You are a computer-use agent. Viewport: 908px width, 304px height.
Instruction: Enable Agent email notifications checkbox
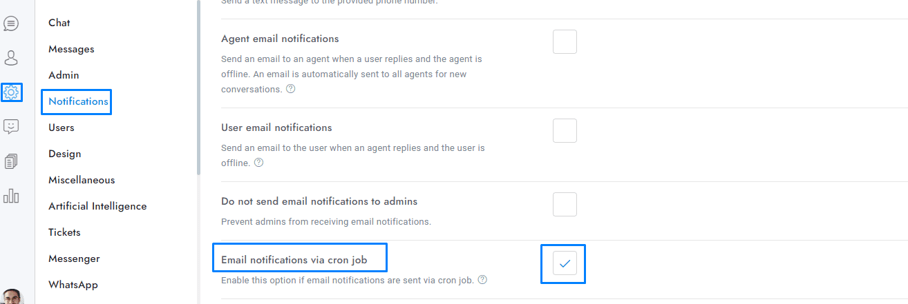tap(565, 42)
